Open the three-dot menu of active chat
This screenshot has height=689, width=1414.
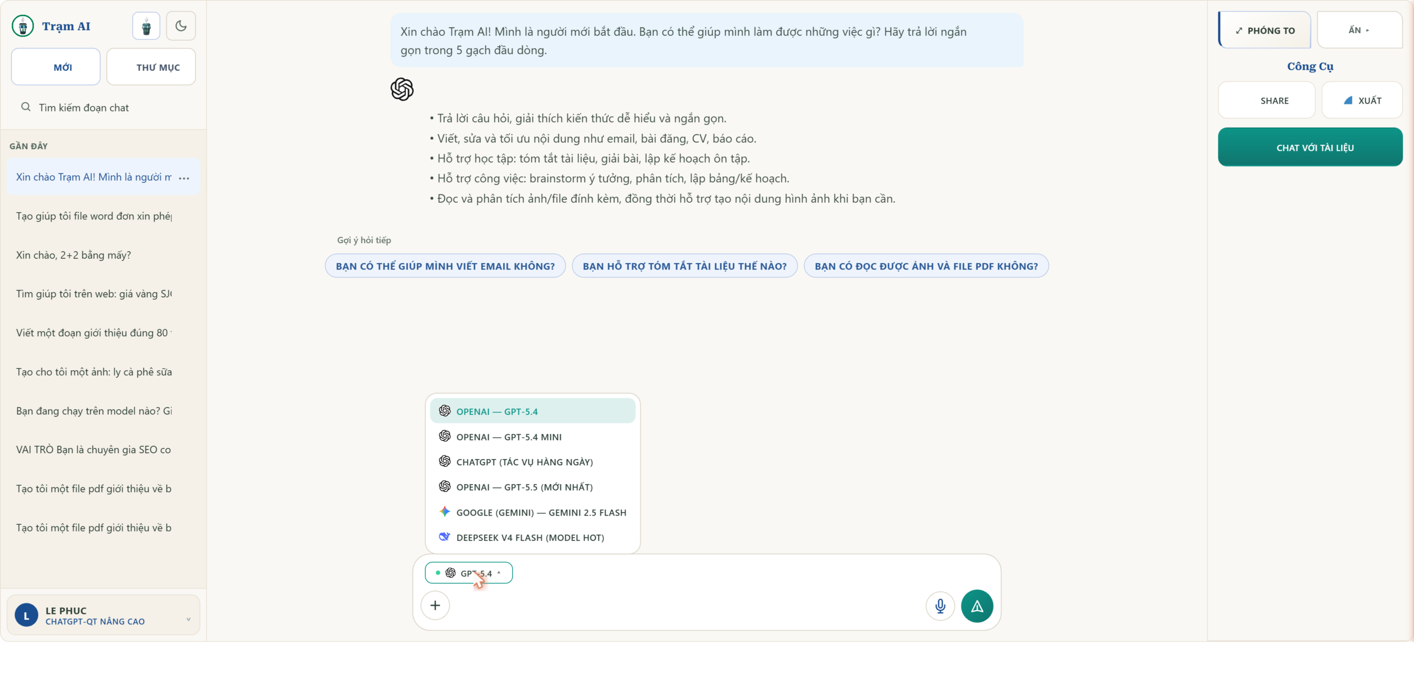(x=184, y=178)
